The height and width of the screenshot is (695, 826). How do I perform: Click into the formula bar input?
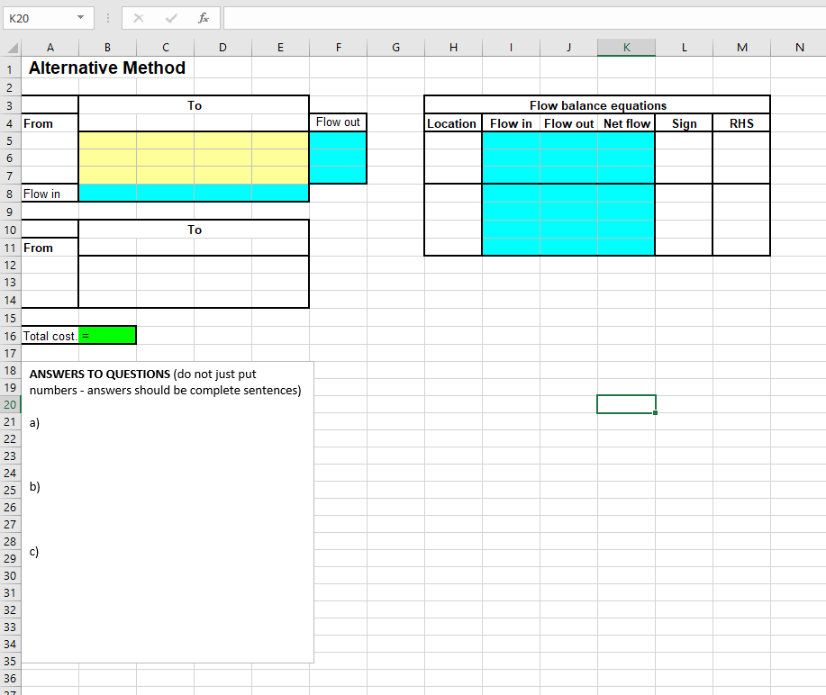click(524, 18)
